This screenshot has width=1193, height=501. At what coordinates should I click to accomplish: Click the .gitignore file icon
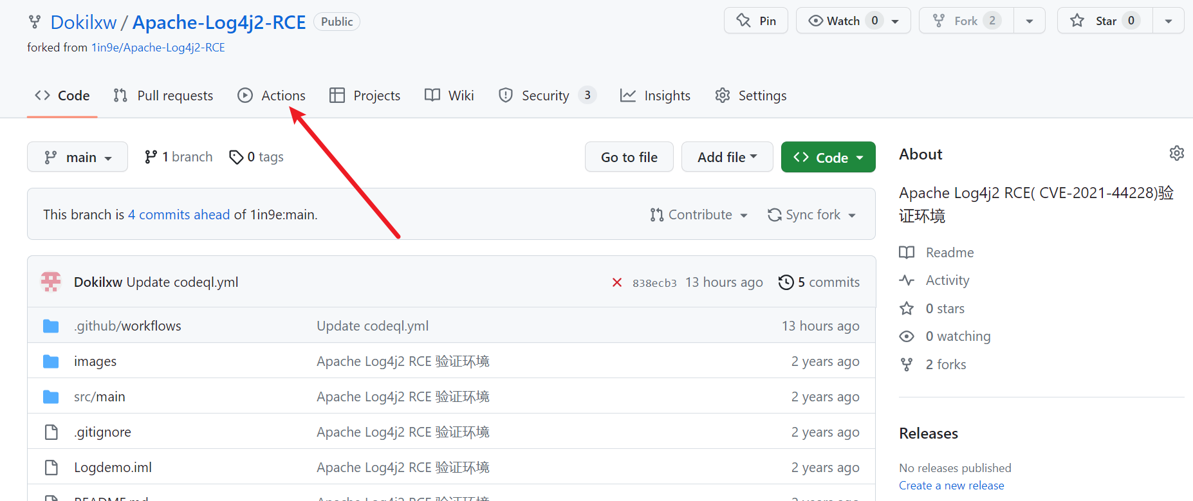[51, 432]
